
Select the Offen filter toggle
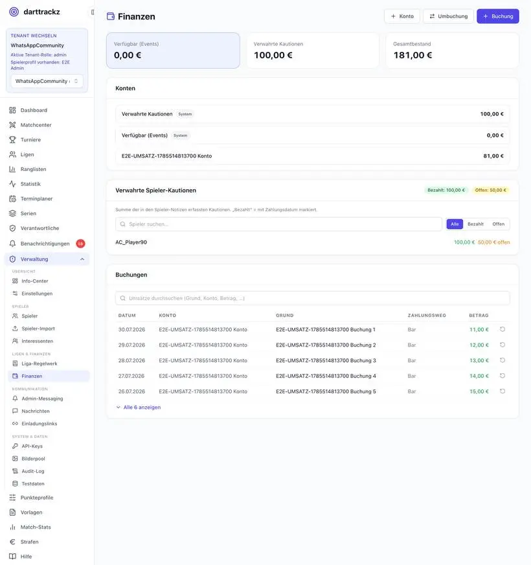tap(498, 224)
